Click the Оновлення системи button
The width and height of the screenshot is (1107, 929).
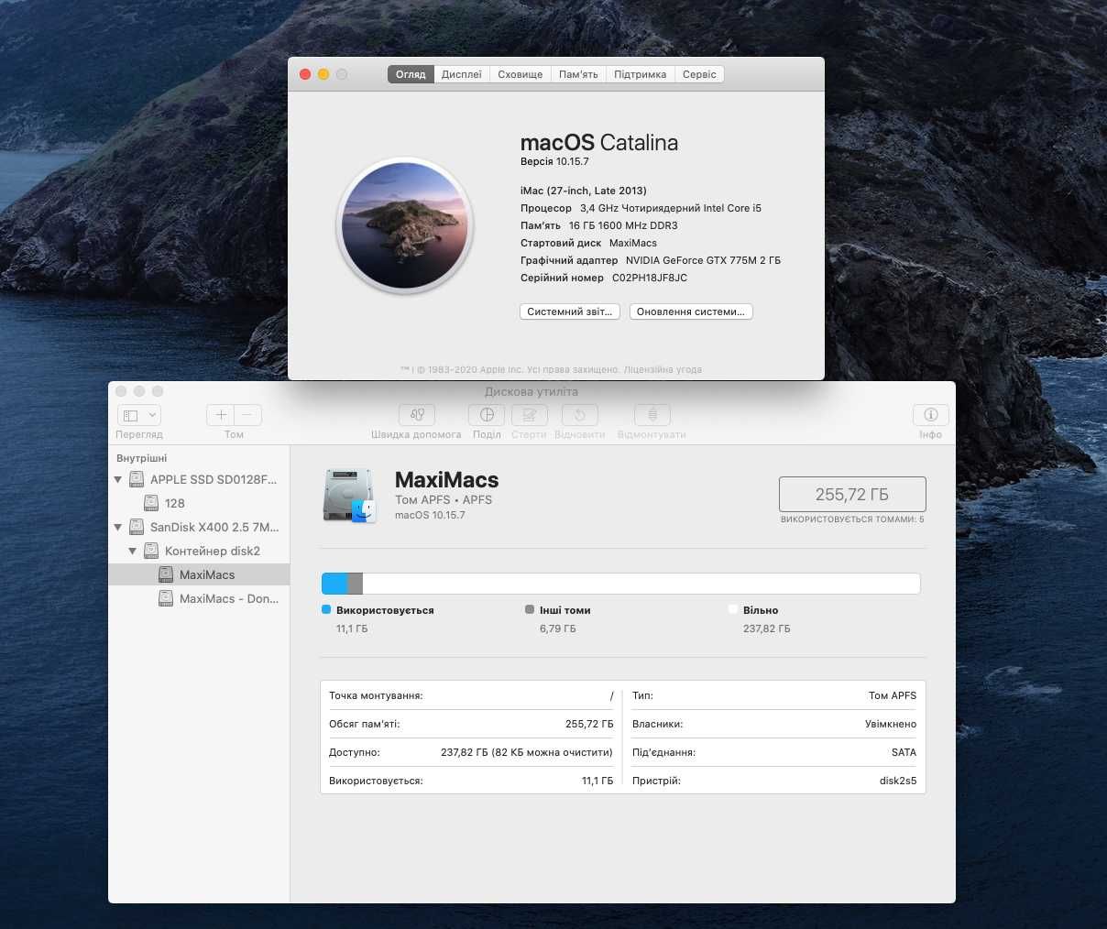691,311
